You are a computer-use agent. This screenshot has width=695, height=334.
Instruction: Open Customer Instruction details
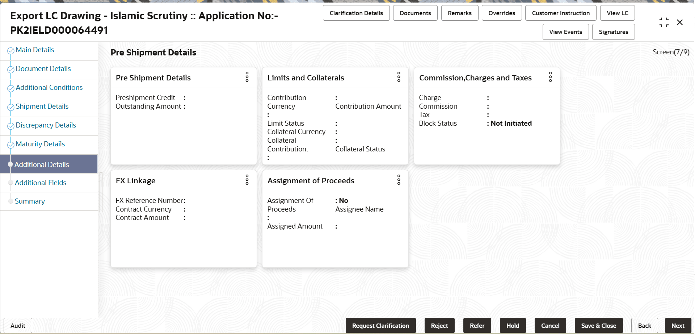[560, 13]
